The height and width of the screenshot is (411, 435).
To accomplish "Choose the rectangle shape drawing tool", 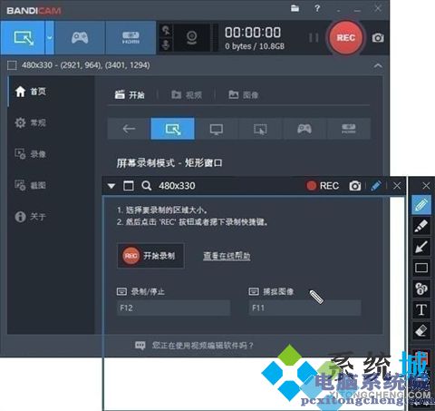I will point(421,268).
